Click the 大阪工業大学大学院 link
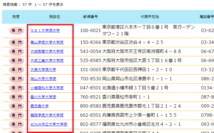This screenshot has height=133, width=214. click(x=47, y=60)
